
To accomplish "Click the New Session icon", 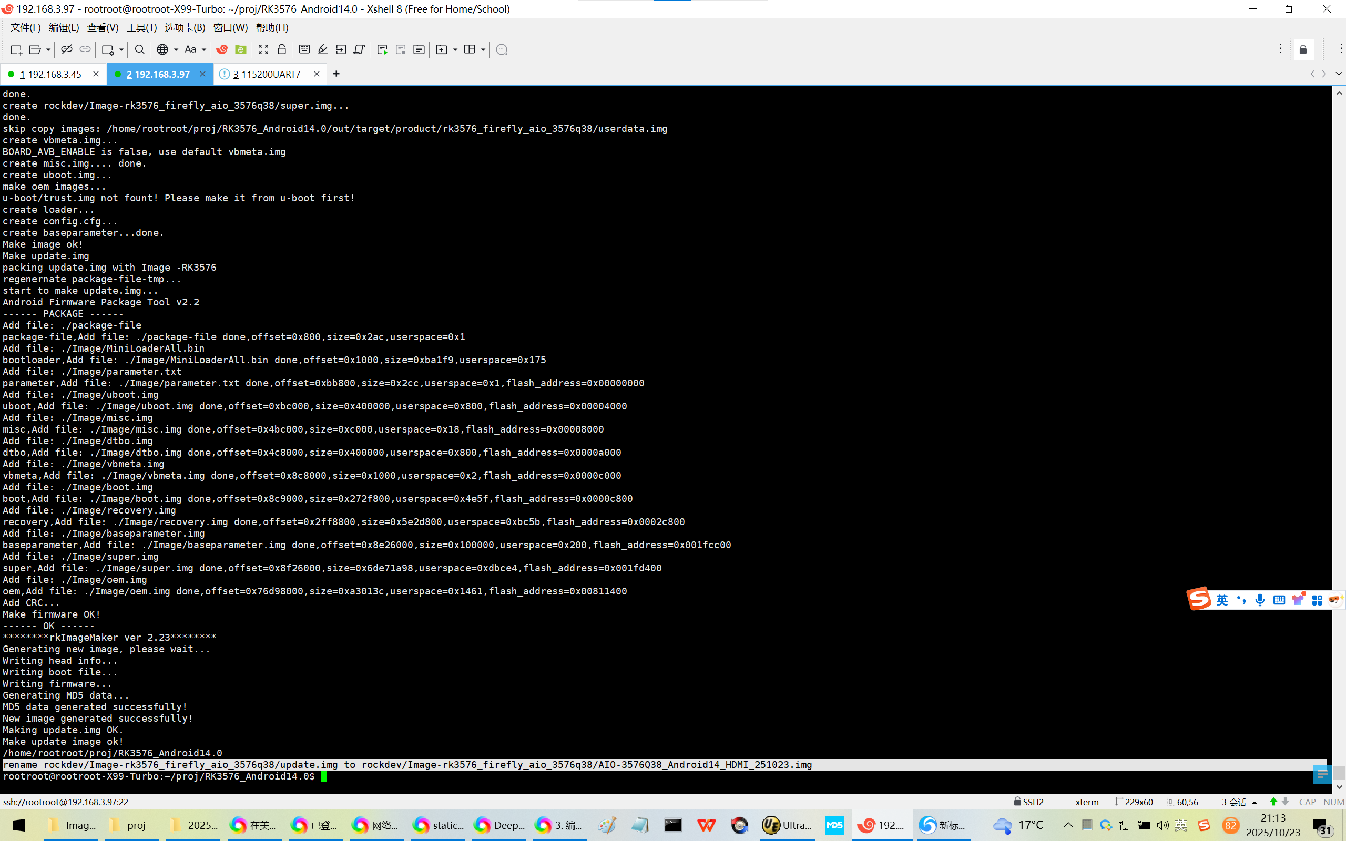I will point(16,49).
